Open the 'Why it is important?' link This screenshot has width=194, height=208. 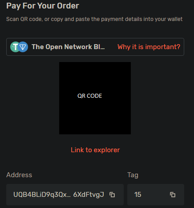coord(149,47)
